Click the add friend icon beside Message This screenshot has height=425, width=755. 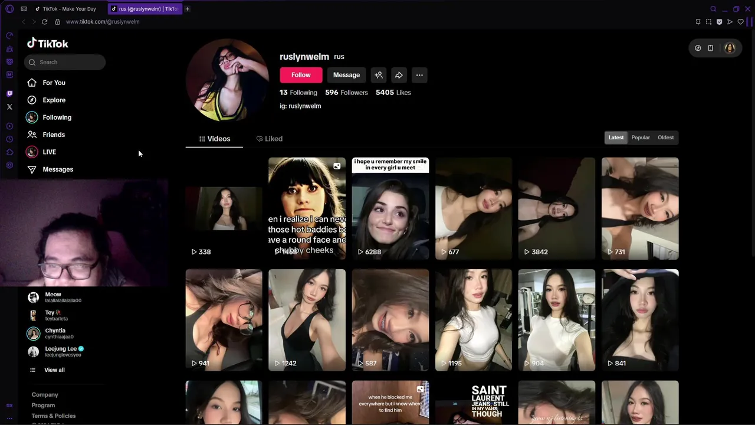tap(379, 75)
